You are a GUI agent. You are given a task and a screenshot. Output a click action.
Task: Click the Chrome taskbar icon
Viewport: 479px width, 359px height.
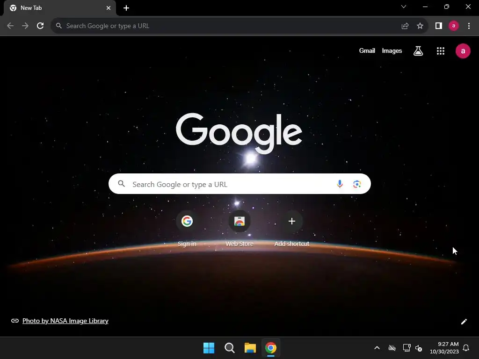click(271, 348)
